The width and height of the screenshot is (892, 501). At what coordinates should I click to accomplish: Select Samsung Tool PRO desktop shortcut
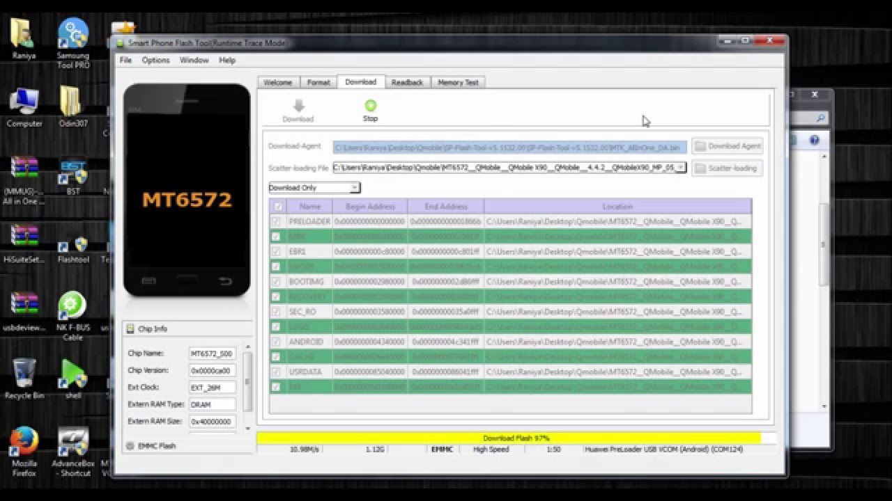click(x=73, y=43)
